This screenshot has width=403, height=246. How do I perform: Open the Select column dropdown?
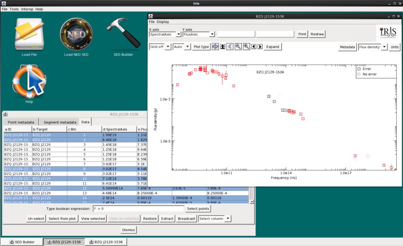point(214,219)
